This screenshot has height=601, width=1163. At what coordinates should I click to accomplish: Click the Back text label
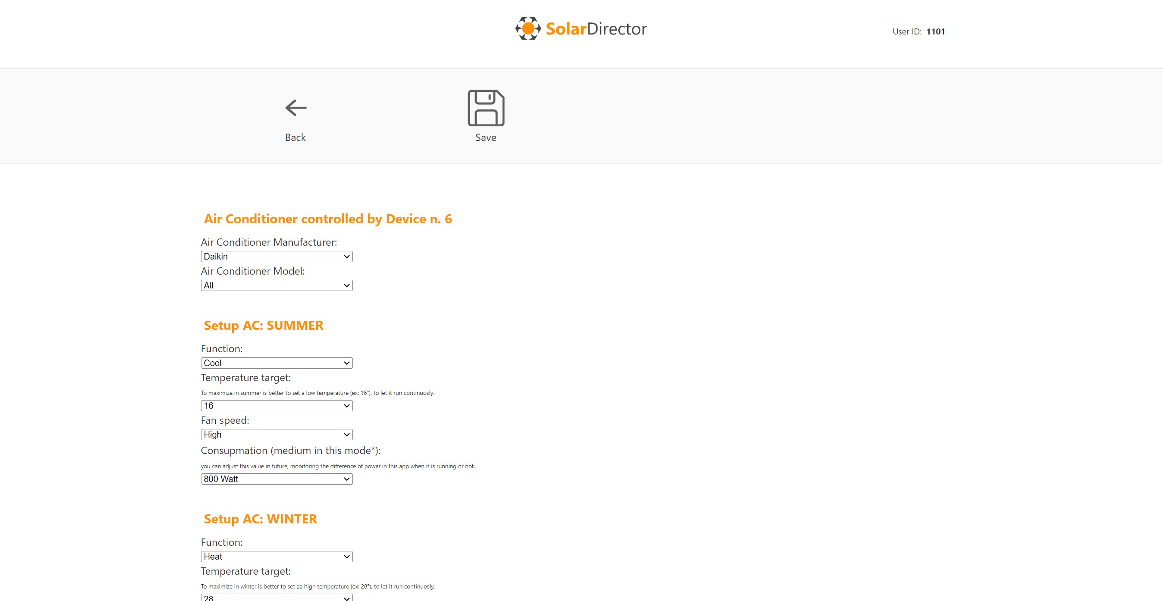click(295, 138)
